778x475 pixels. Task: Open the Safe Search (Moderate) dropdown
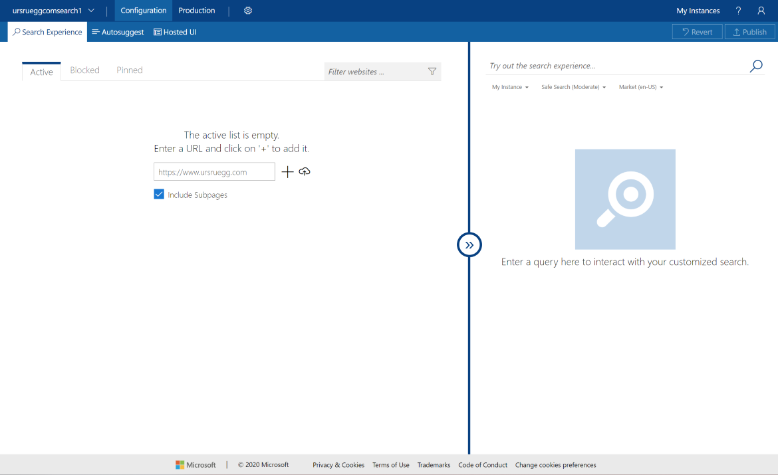[x=574, y=87]
